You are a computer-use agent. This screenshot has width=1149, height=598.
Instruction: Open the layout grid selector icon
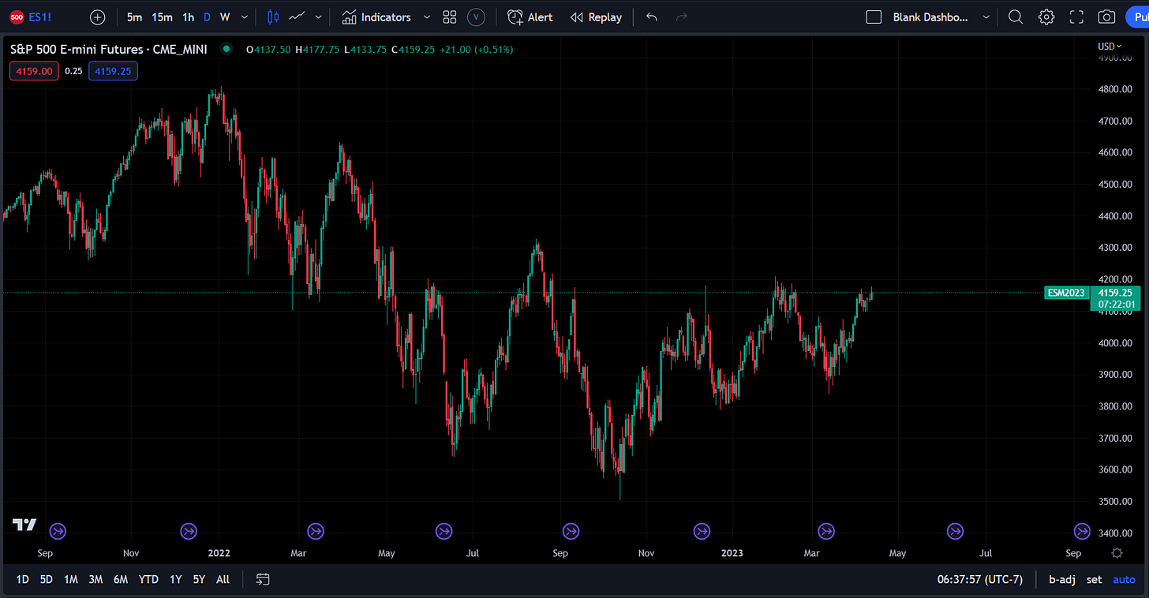coord(450,17)
